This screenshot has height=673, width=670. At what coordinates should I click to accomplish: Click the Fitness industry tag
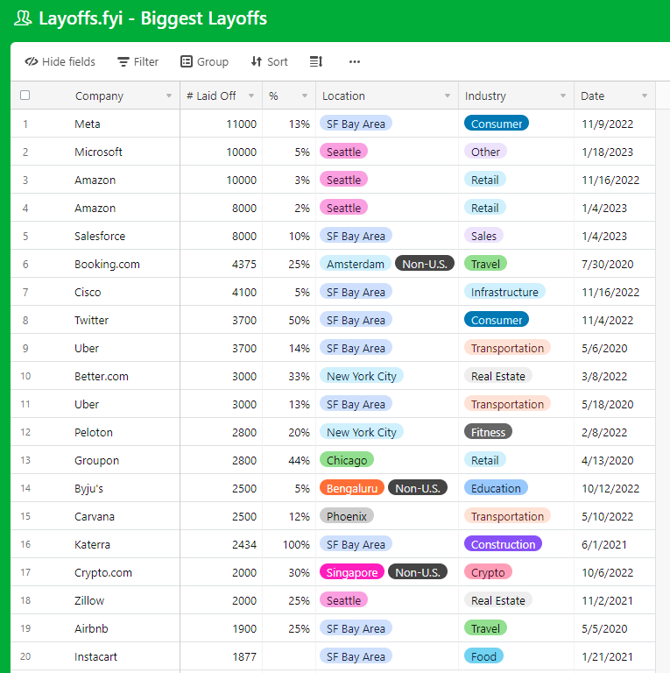[488, 432]
